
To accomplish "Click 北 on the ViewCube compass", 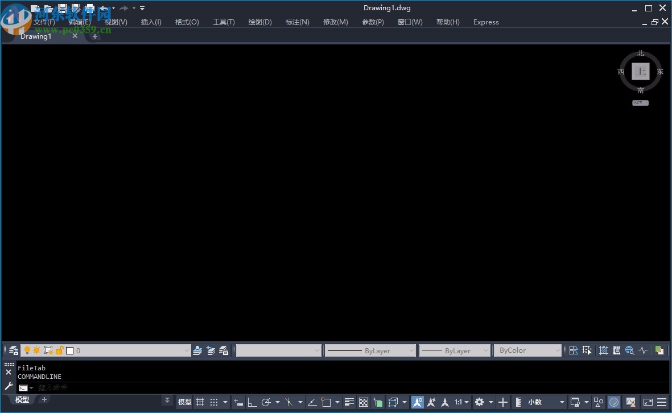I will click(641, 52).
